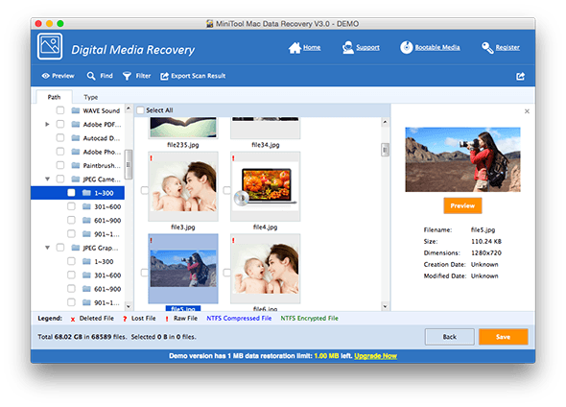Select the Adobe Pho... folder icon
Image resolution: width=566 pixels, height=407 pixels.
[76, 152]
